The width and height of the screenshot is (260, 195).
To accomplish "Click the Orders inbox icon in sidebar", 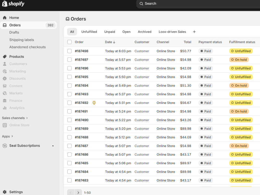I will click(x=5, y=25).
